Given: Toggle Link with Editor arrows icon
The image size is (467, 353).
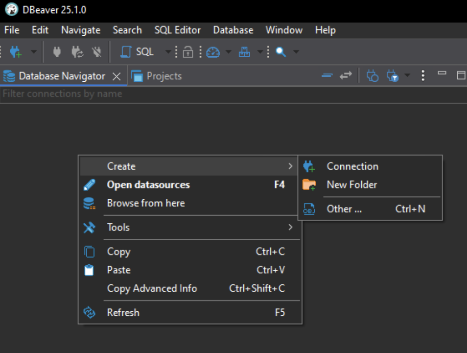Looking at the screenshot, I should pos(346,76).
